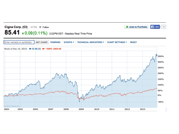Click the Week of Dec 16, 2013 label
179x134 pixels.
tap(16, 49)
